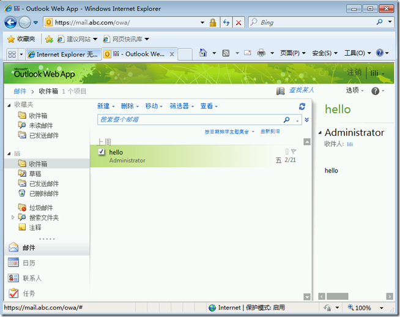
Task: Open Tasks in navigation pane
Action: pyautogui.click(x=47, y=293)
